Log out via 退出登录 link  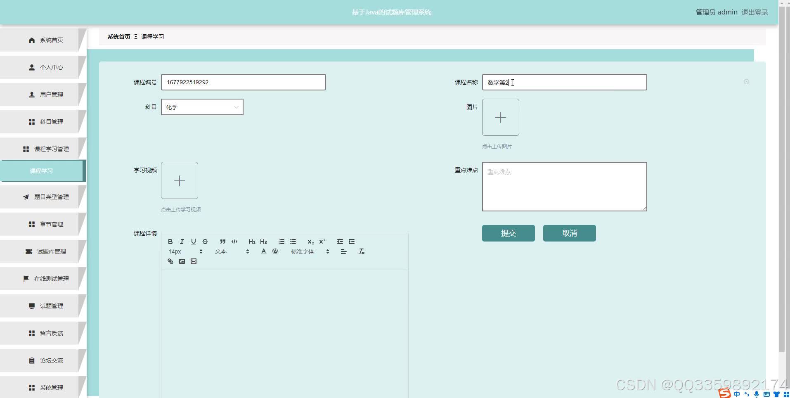click(x=755, y=12)
